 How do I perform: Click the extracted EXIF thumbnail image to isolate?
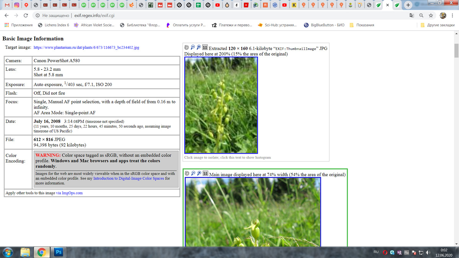point(221,105)
